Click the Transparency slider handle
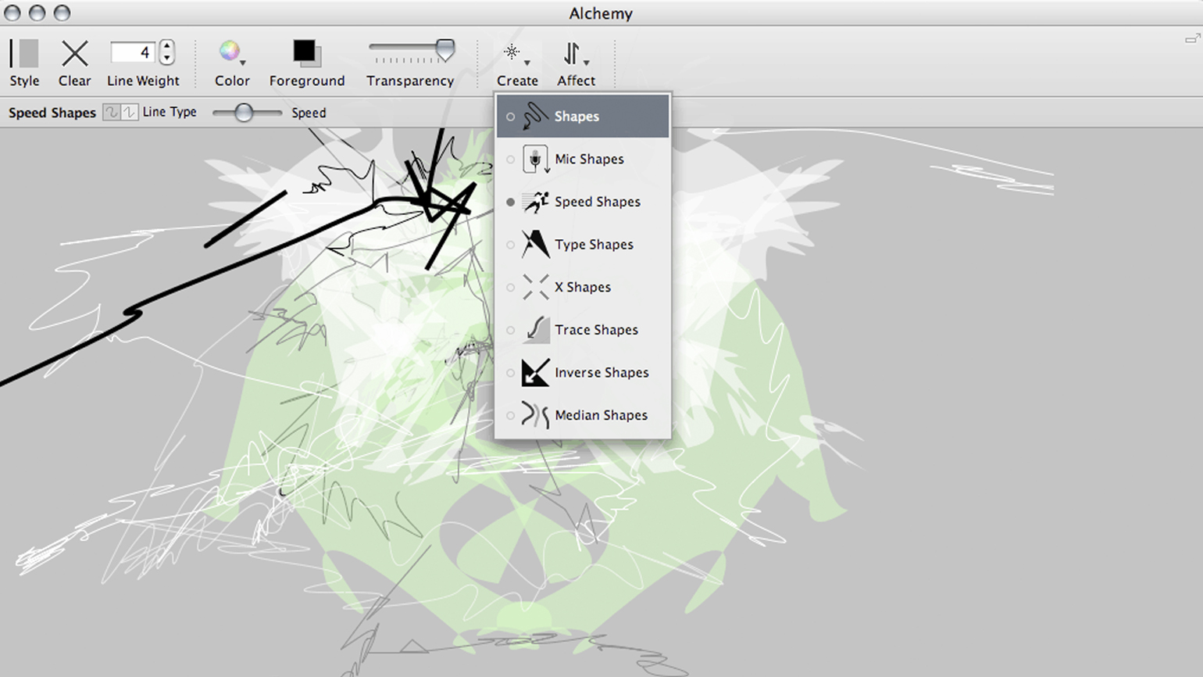 point(445,50)
